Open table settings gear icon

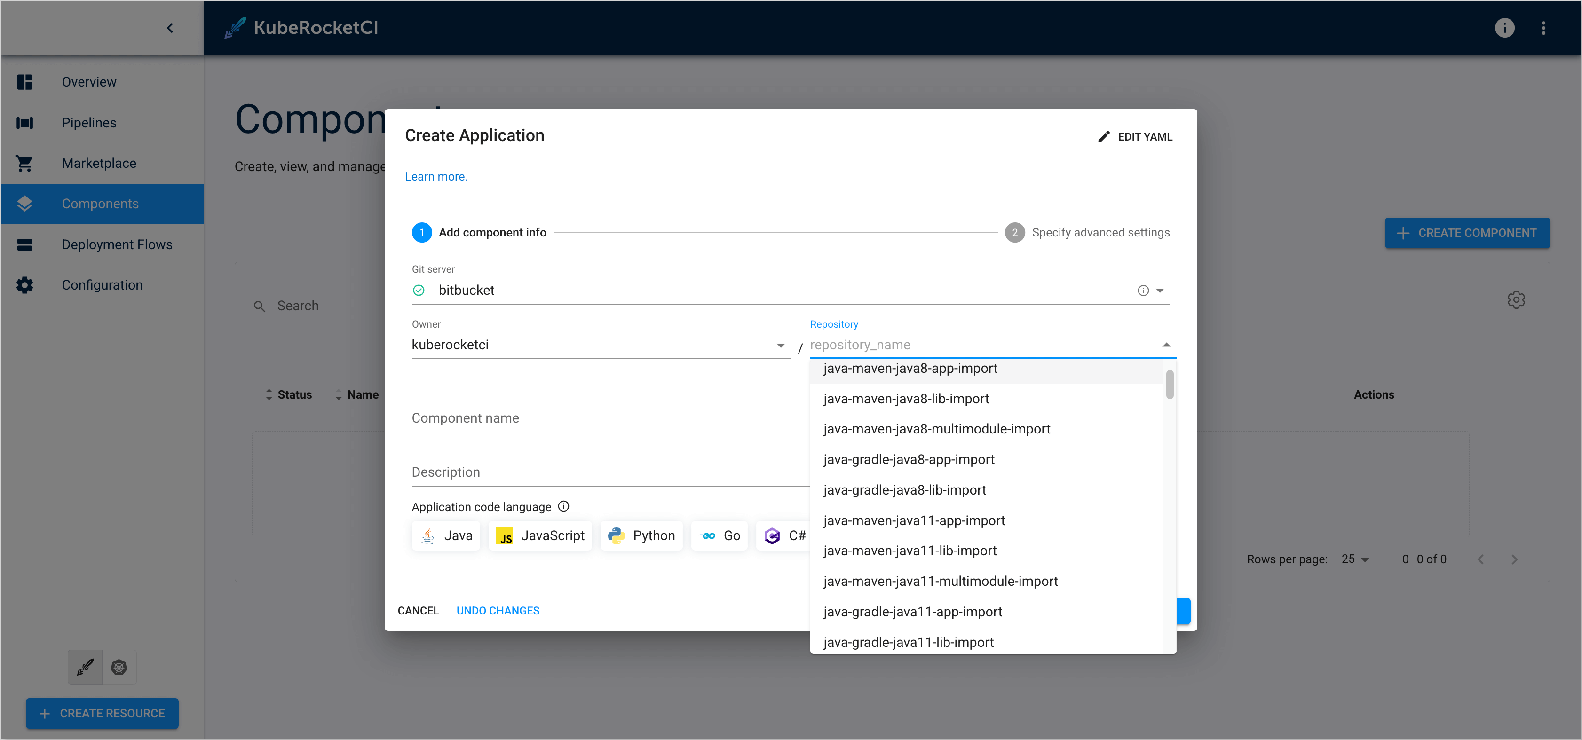pos(1516,300)
